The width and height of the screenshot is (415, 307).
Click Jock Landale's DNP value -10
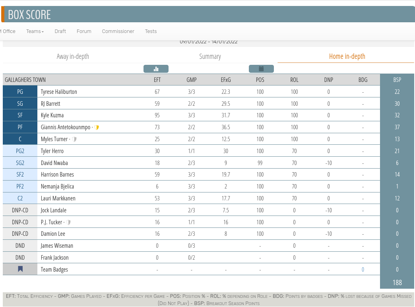(329, 210)
